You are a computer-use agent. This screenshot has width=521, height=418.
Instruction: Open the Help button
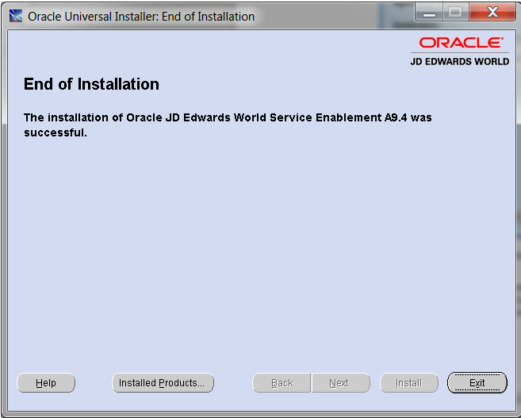click(x=46, y=383)
